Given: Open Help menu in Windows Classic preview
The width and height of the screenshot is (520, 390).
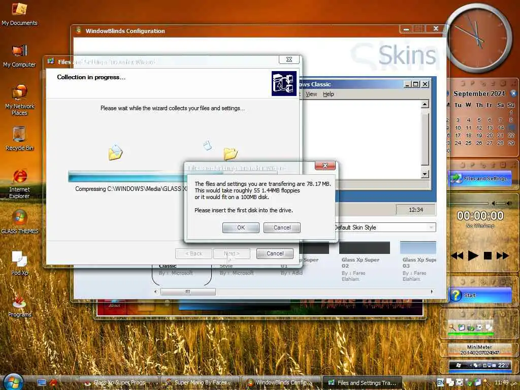Looking at the screenshot, I should [x=329, y=94].
